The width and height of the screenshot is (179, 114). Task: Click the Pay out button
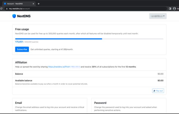pyautogui.click(x=158, y=91)
